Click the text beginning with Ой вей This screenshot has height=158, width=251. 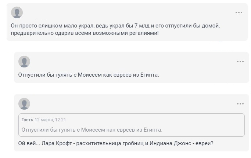[x=115, y=143]
